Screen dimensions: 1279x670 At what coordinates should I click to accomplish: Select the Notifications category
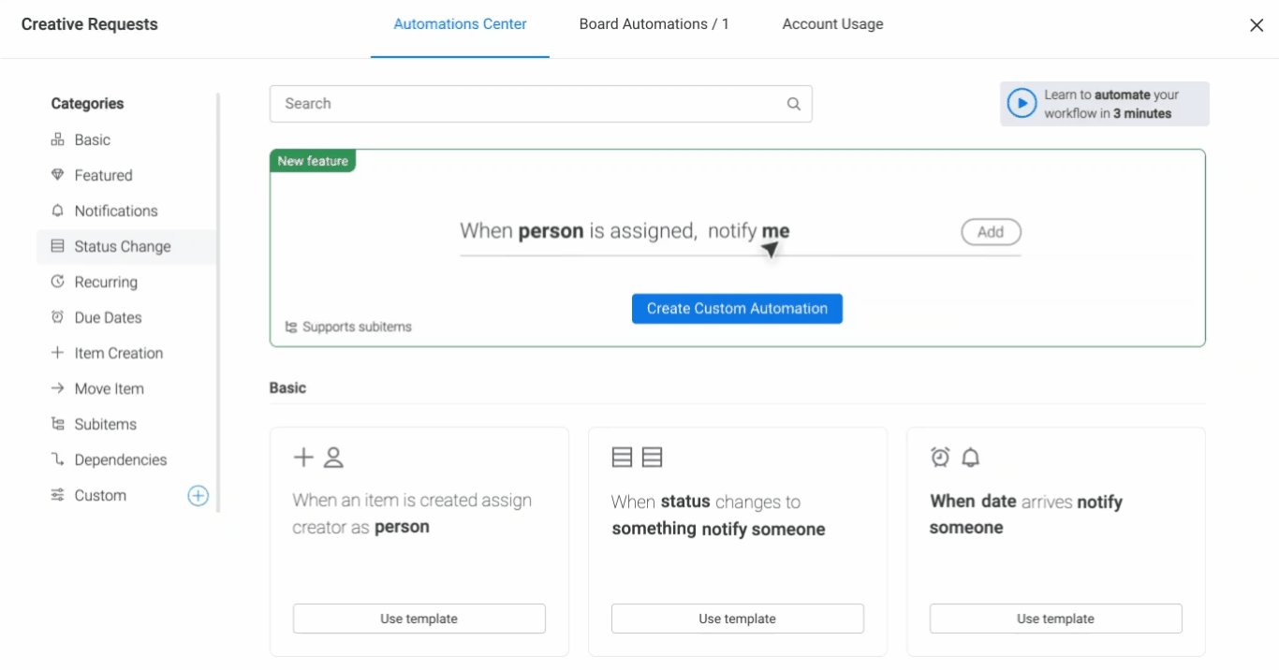[125, 211]
